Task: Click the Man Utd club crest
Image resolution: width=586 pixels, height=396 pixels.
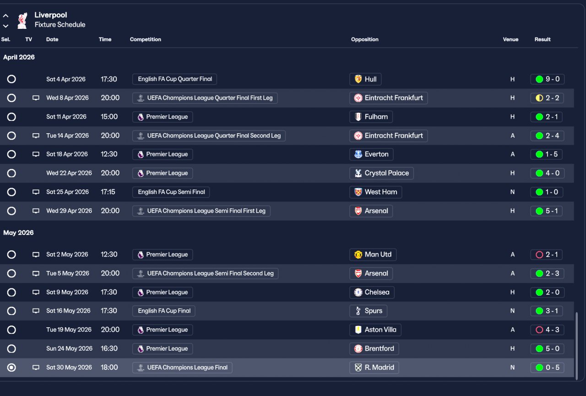Action: click(358, 255)
